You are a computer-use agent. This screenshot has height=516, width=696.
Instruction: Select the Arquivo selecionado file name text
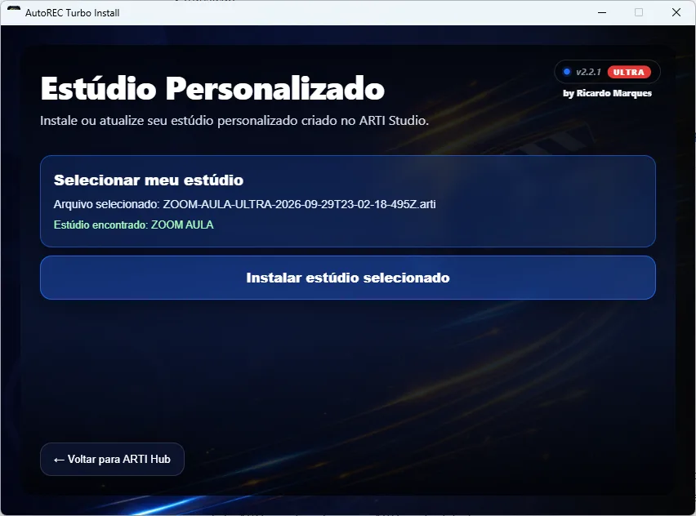click(299, 204)
